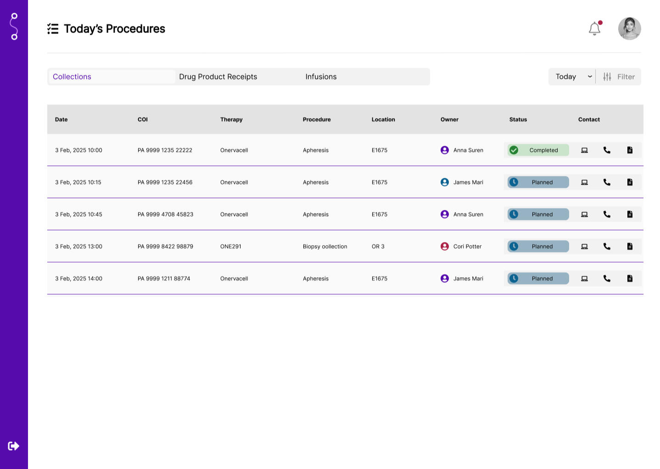Switch to the Drug Product Receipts tab
The height and width of the screenshot is (469, 660).
coord(218,77)
